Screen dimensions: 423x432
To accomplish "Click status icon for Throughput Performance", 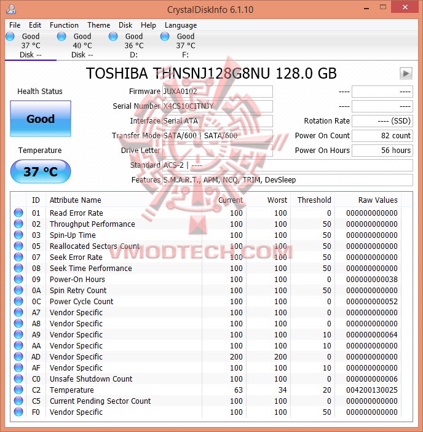I will (18, 224).
